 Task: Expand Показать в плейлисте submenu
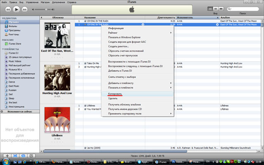coord(137,87)
